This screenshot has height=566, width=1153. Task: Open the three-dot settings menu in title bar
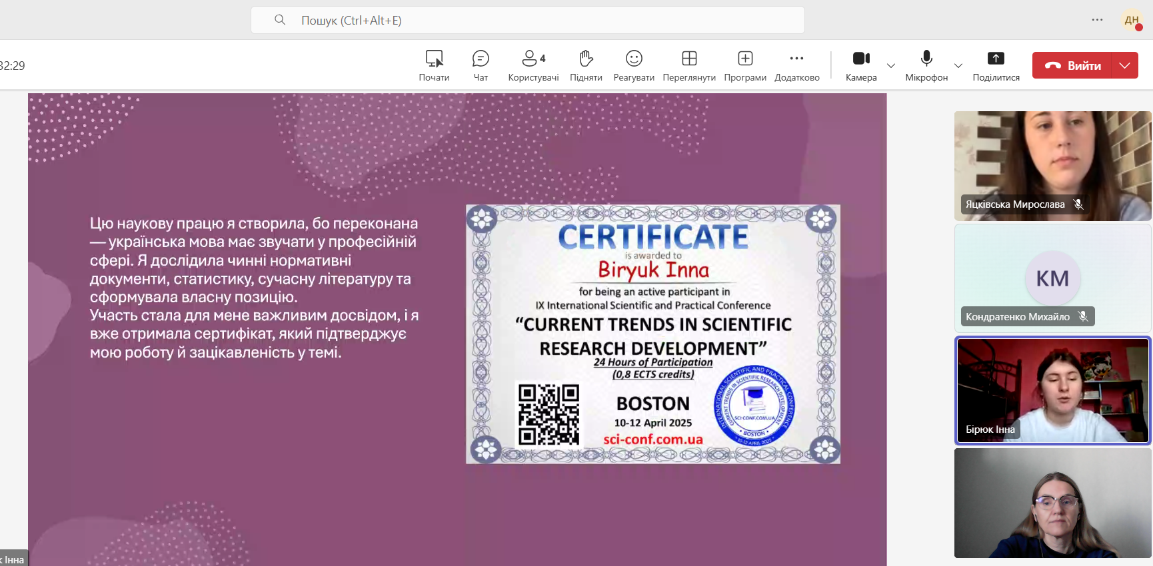[1097, 20]
